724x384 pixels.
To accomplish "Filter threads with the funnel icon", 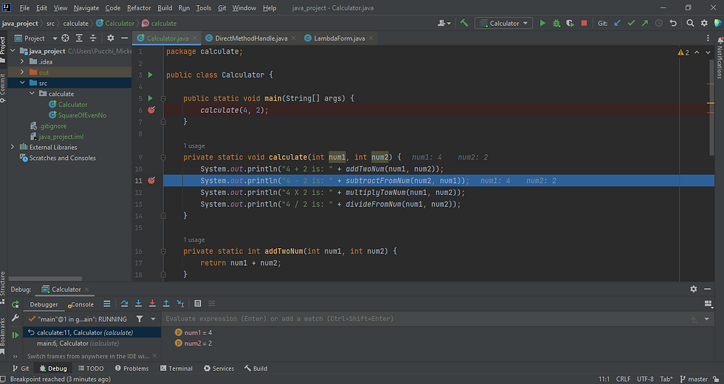I will pos(140,319).
